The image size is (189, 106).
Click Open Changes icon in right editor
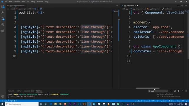click(178, 6)
